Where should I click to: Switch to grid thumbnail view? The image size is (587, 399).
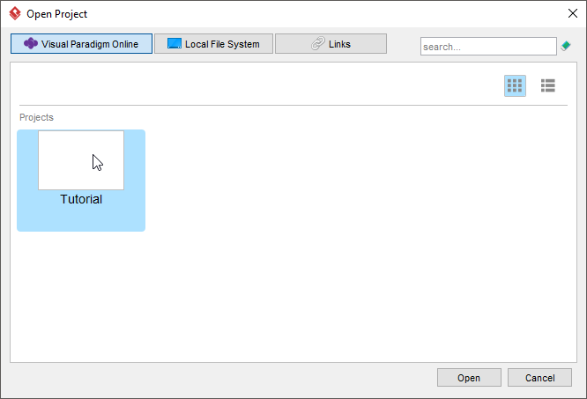tap(515, 85)
